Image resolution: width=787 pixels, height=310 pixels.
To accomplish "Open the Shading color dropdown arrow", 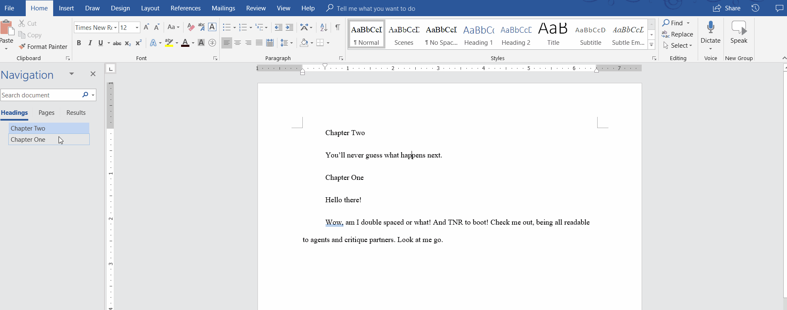I will click(312, 43).
